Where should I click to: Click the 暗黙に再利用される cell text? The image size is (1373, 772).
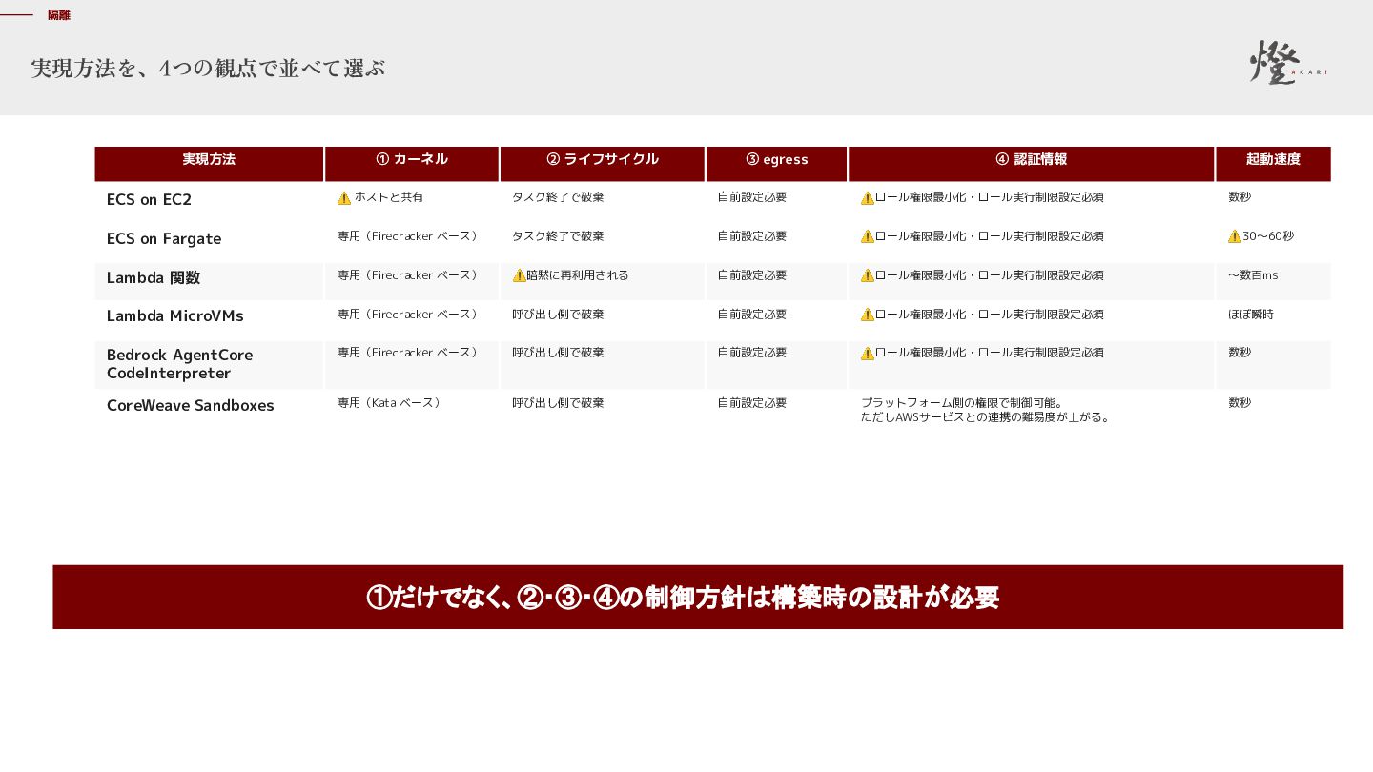[x=578, y=275]
